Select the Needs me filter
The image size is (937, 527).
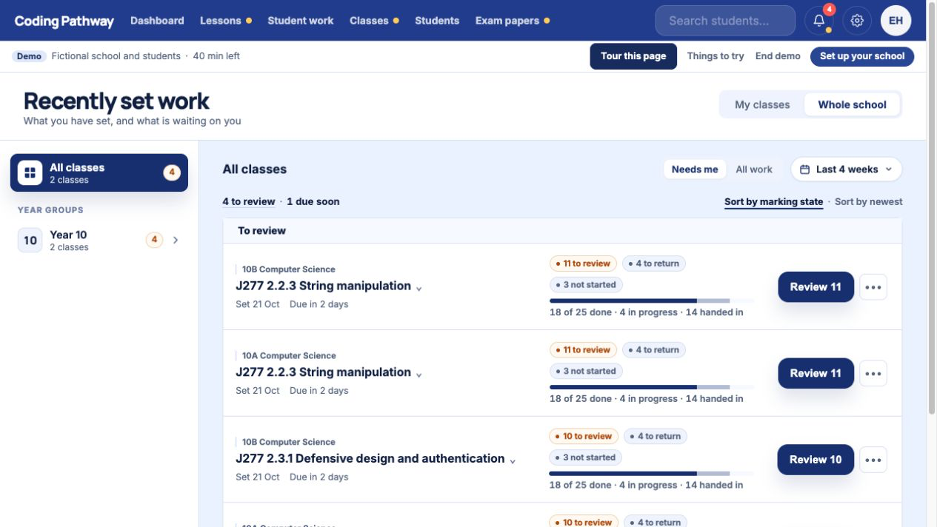pyautogui.click(x=695, y=169)
